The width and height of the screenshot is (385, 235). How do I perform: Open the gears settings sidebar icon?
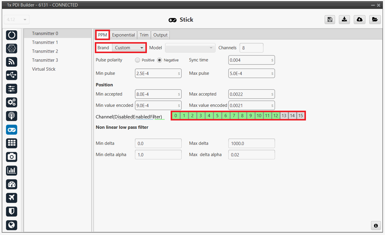[12, 102]
